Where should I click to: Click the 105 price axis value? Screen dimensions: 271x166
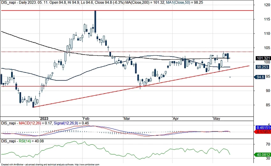267,48
